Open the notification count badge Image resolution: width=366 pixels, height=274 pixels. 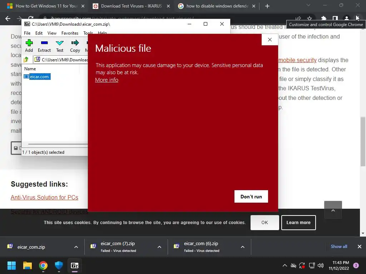click(x=356, y=265)
